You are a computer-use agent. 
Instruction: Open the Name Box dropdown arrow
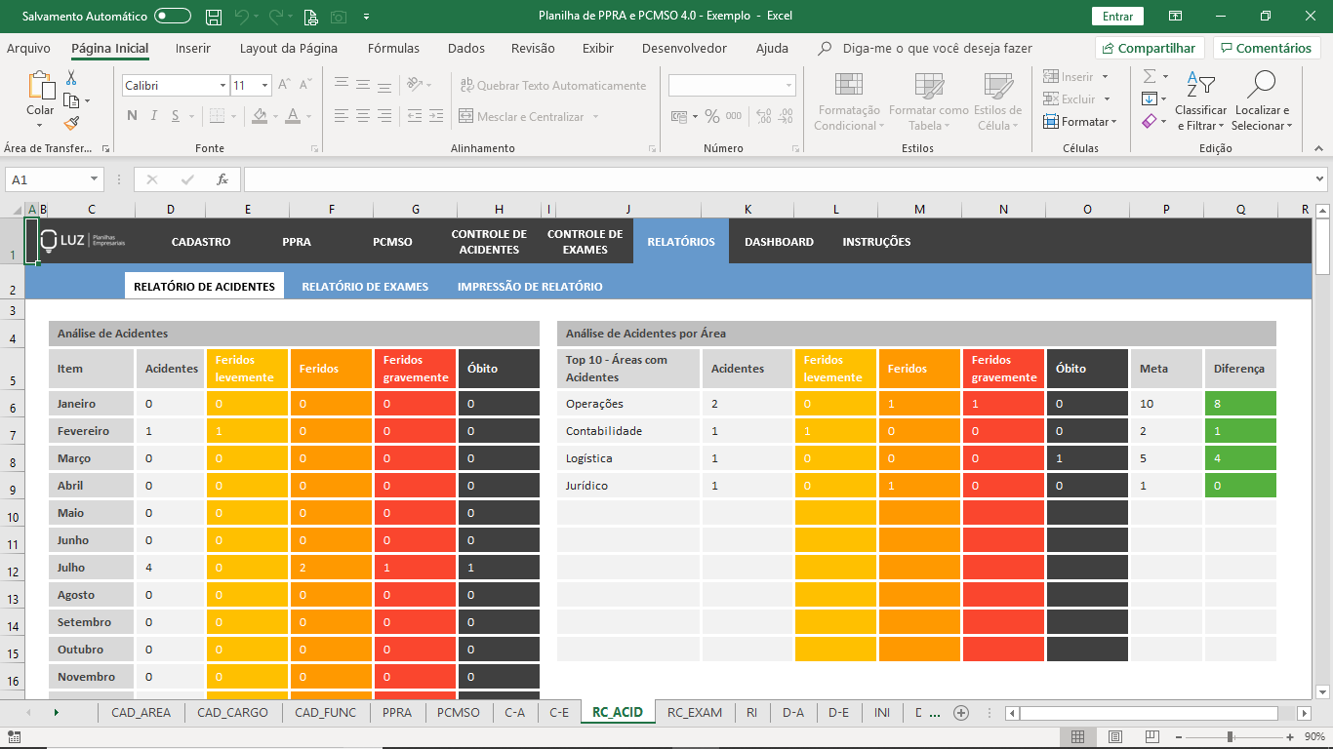[x=95, y=179]
